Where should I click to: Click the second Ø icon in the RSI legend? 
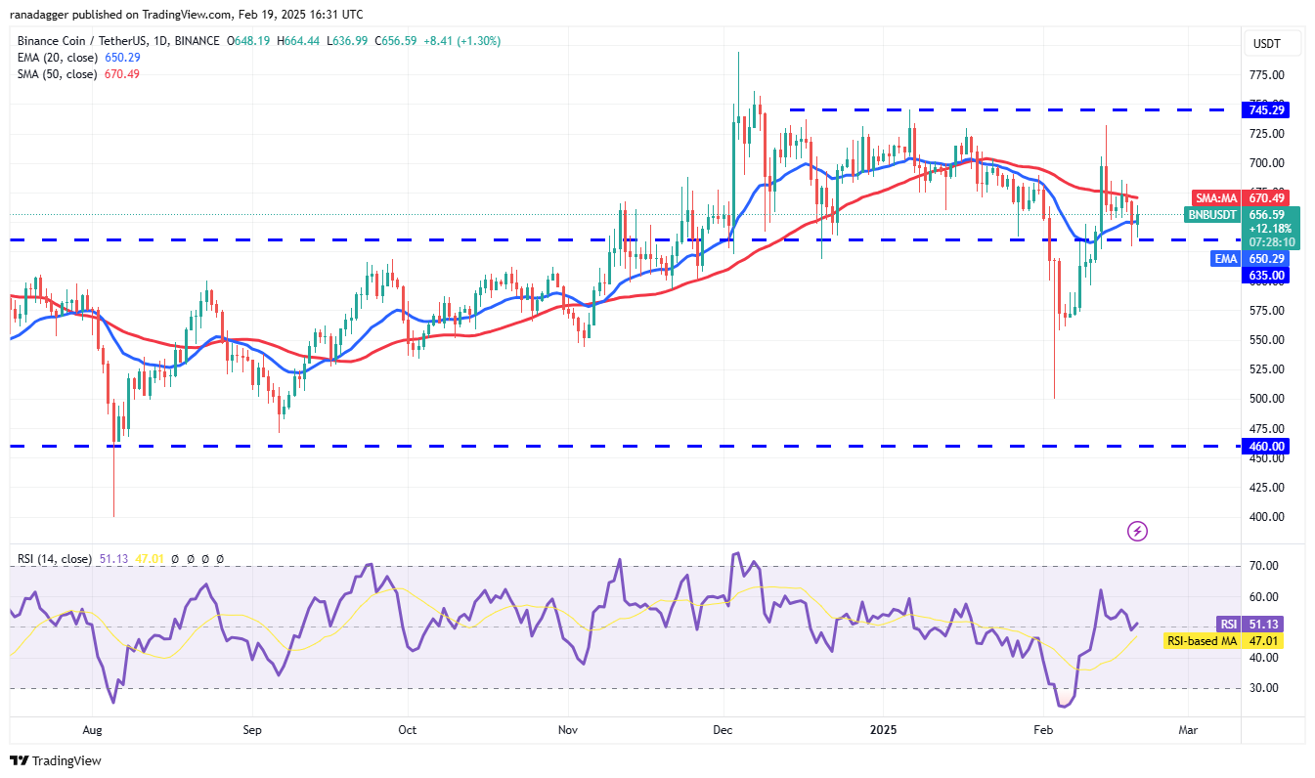pyautogui.click(x=191, y=558)
